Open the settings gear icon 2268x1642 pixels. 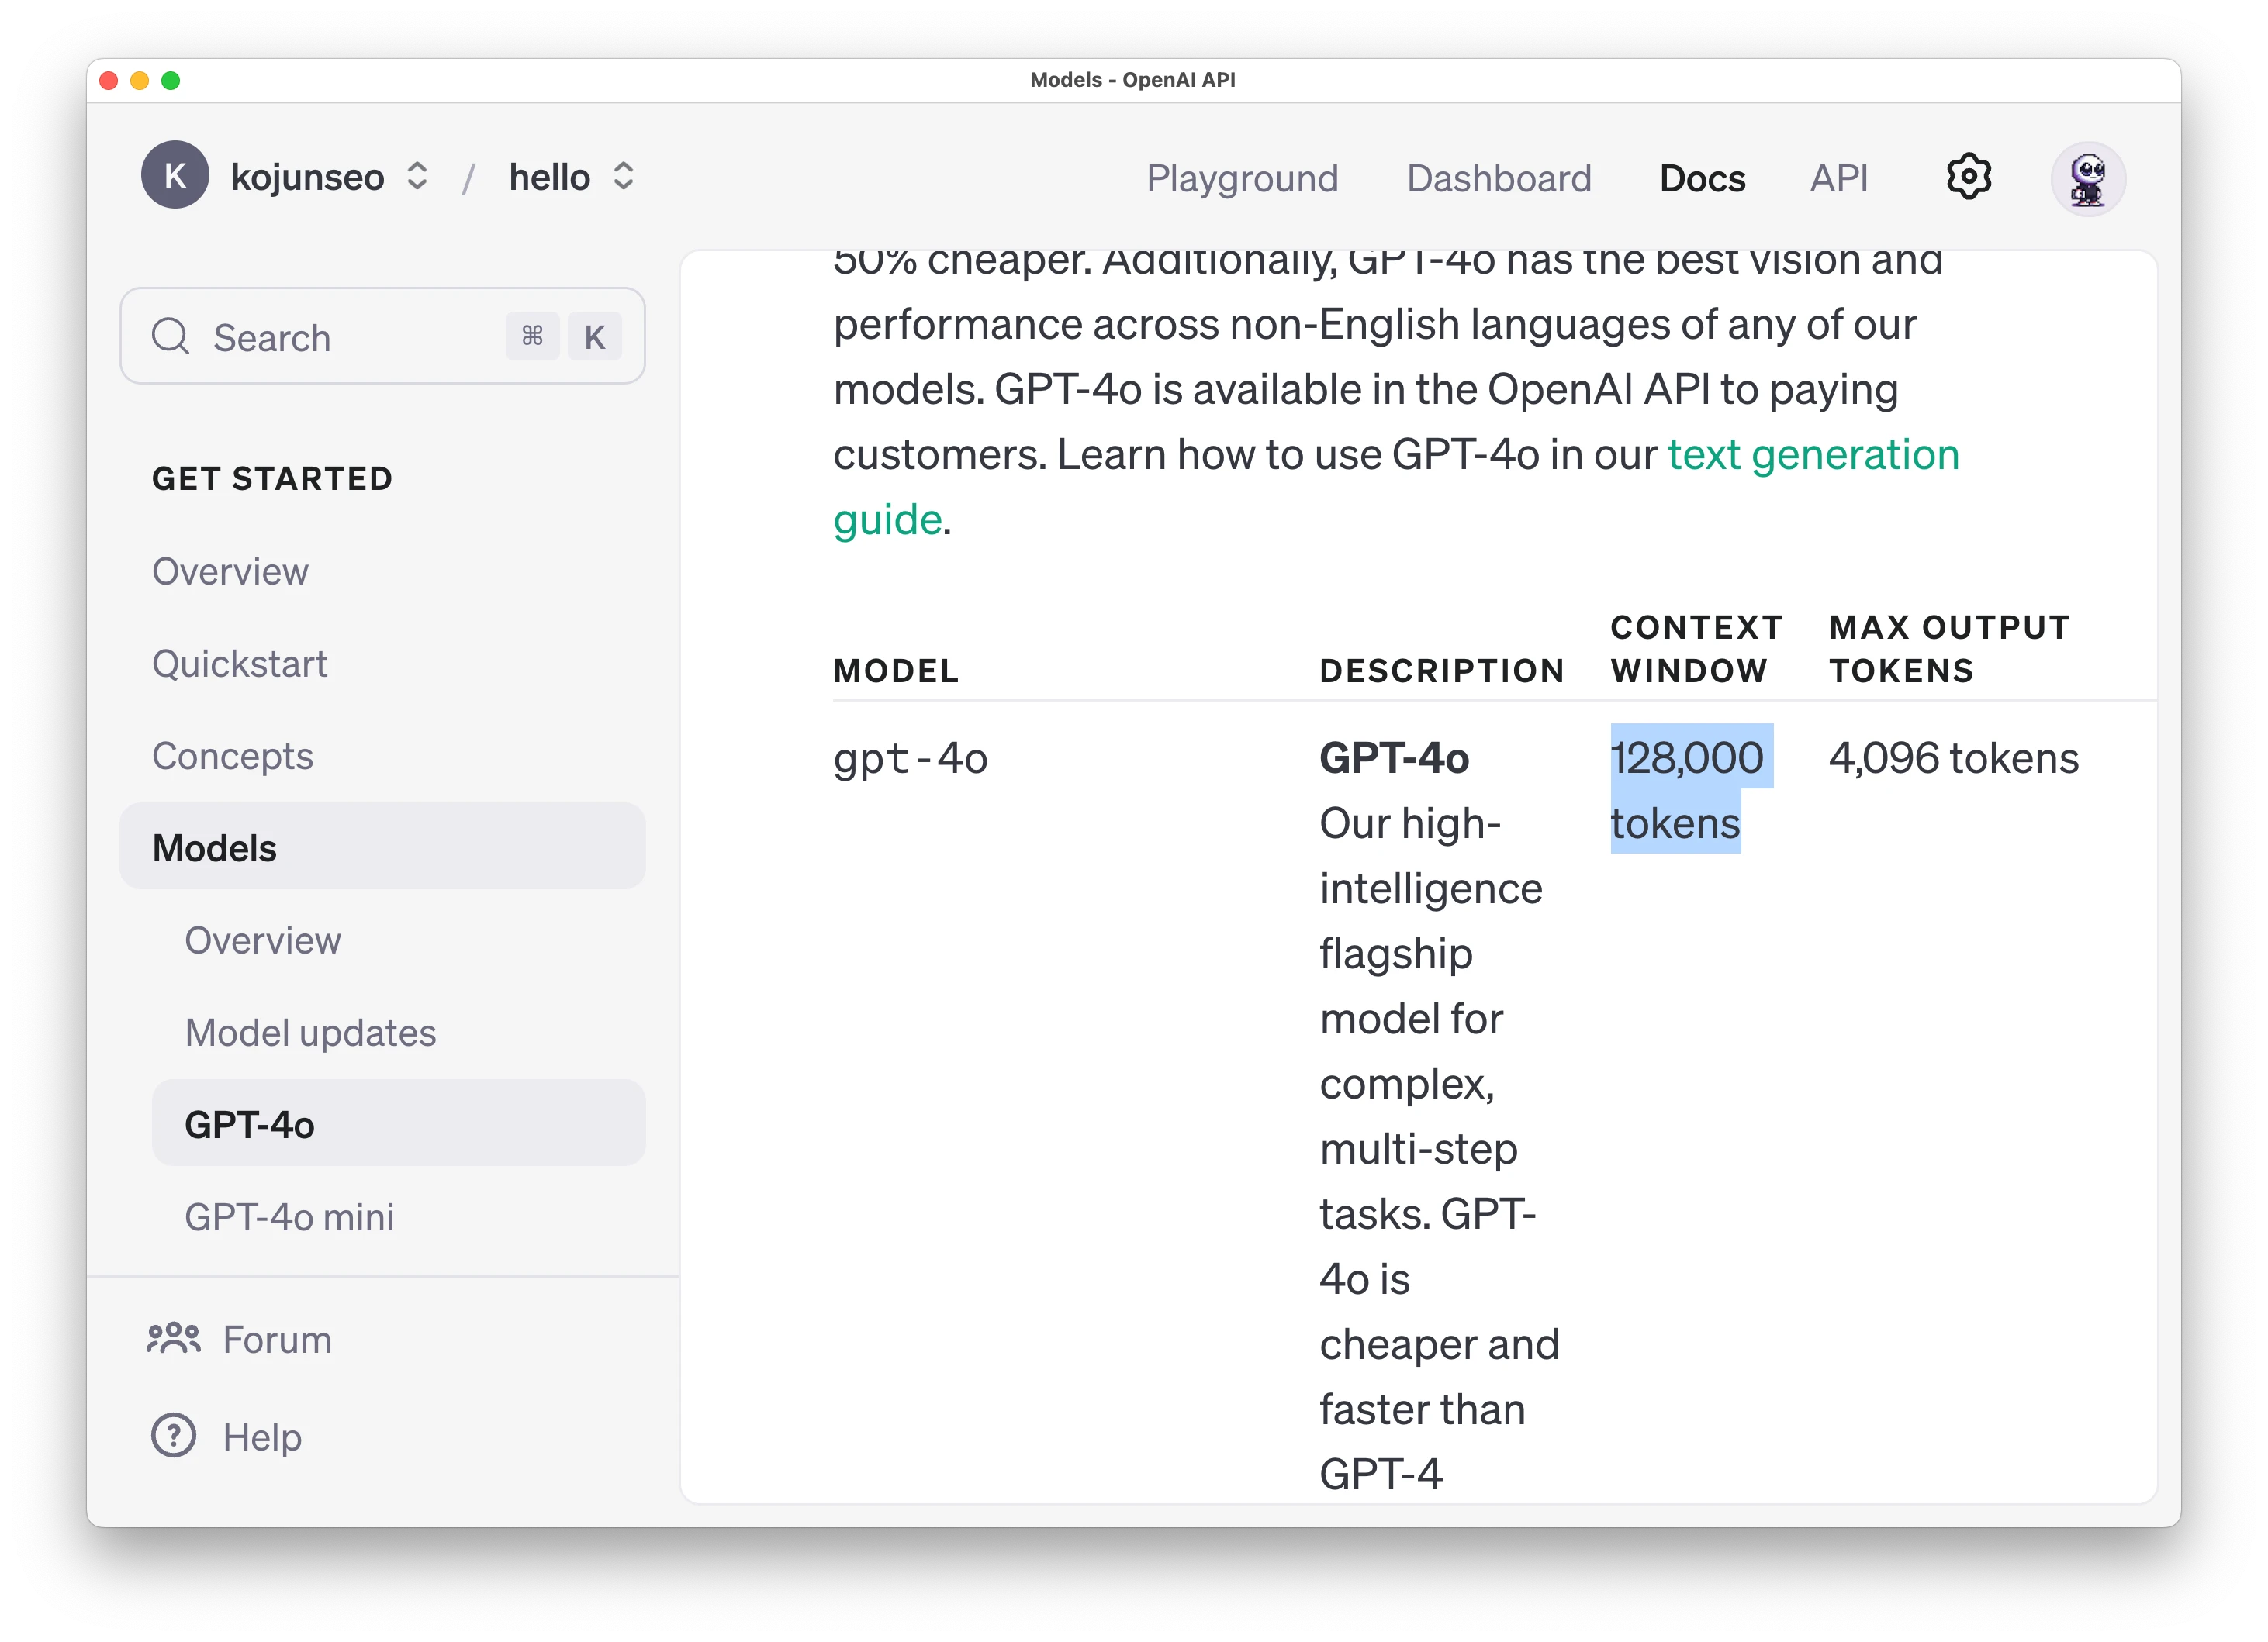pyautogui.click(x=1968, y=177)
